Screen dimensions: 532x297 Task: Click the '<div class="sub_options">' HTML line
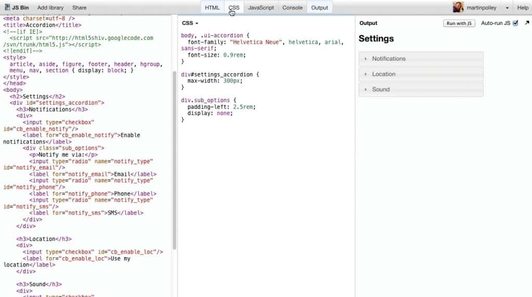[x=63, y=148]
